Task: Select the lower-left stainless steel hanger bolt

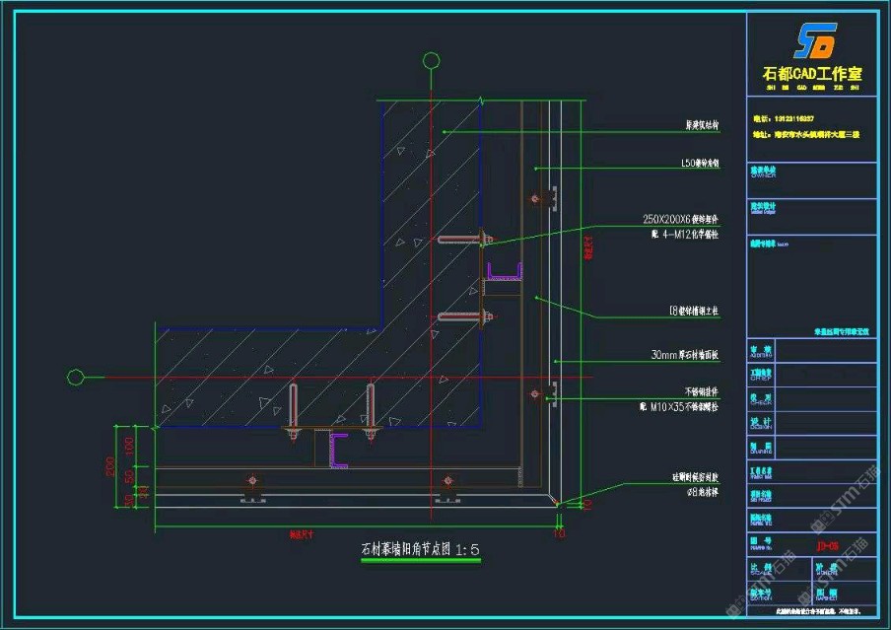Action: 253,483
